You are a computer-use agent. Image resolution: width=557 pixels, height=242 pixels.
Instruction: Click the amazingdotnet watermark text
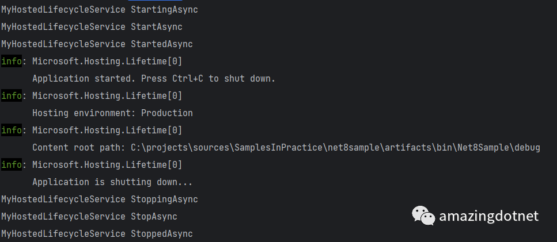tap(489, 216)
